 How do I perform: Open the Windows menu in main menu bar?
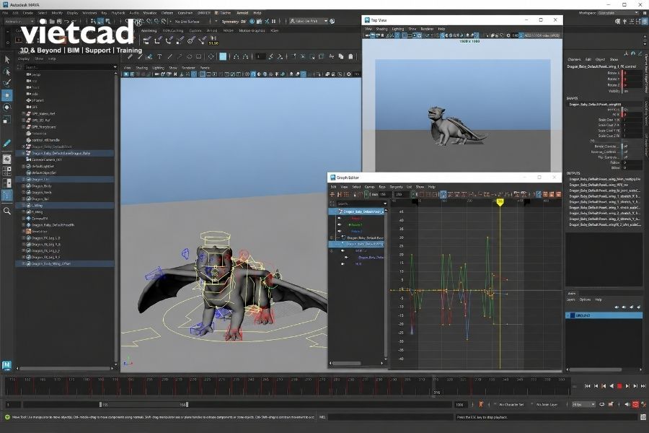tap(89, 13)
